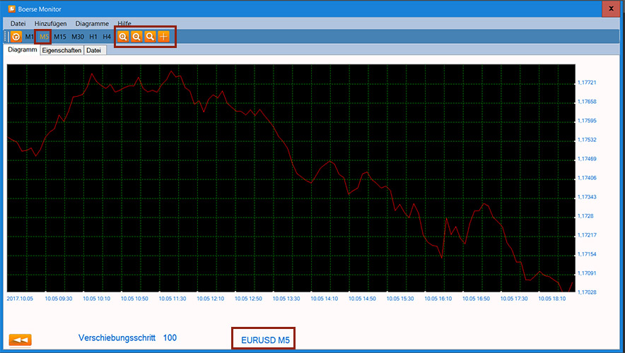The height and width of the screenshot is (353, 625).
Task: Open the Hilfe menu
Action: pos(124,23)
